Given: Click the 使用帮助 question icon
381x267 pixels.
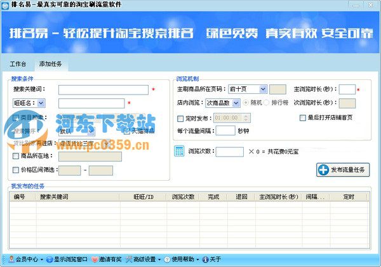Looking at the screenshot, I should 167,259.
